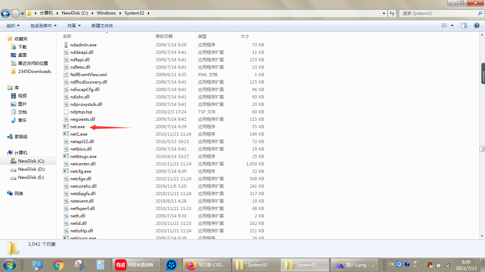The height and width of the screenshot is (272, 485).
Task: Open the view options dropdown arrow
Action: [452, 25]
